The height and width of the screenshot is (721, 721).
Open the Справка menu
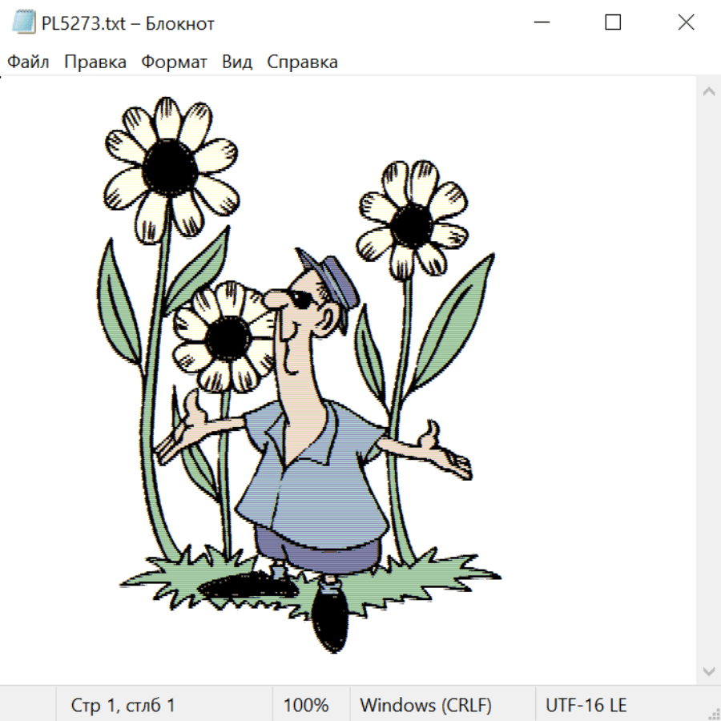point(302,62)
